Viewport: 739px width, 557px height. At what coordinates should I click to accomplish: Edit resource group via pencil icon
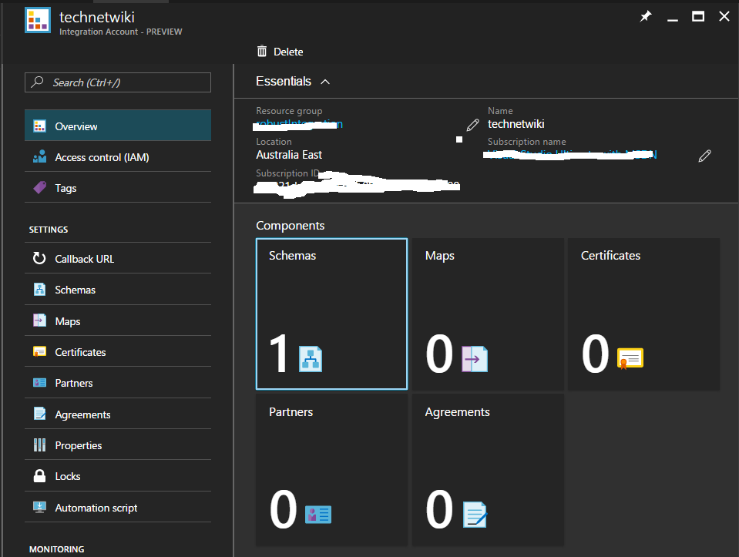coord(472,125)
